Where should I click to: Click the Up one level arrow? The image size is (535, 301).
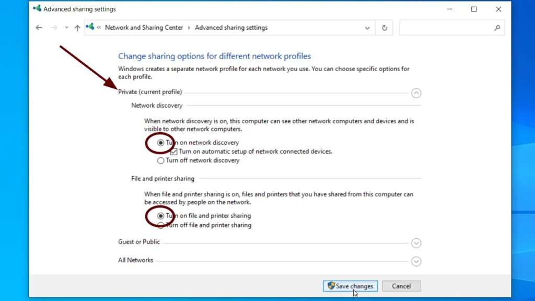tap(77, 28)
